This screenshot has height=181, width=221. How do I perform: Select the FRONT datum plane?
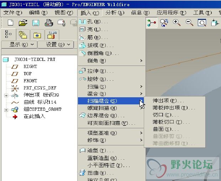point(30,81)
